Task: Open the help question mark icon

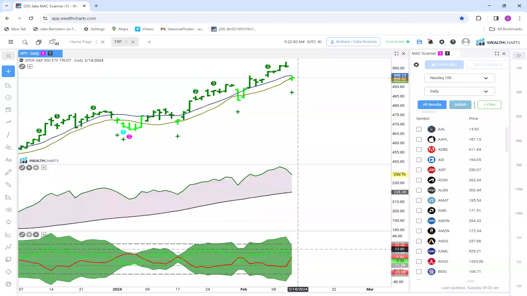Action: coord(453,42)
